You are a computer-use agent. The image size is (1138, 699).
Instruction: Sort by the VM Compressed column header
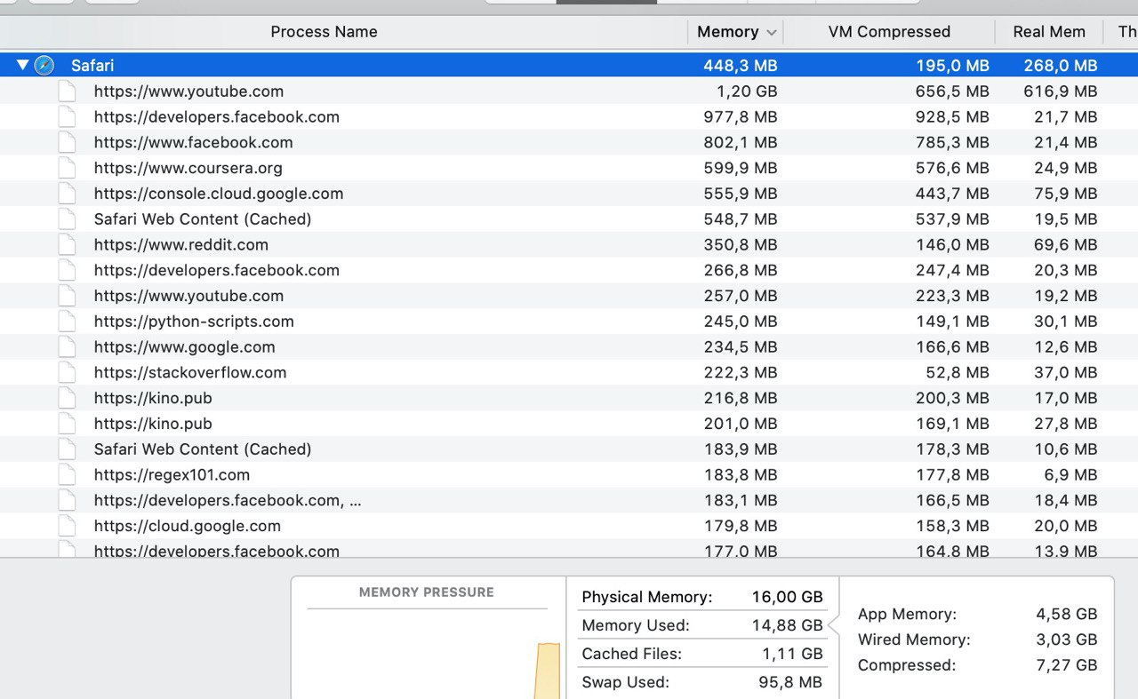coord(889,32)
